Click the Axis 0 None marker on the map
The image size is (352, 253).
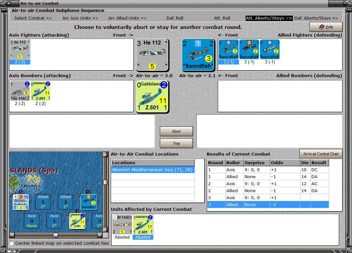point(32,221)
